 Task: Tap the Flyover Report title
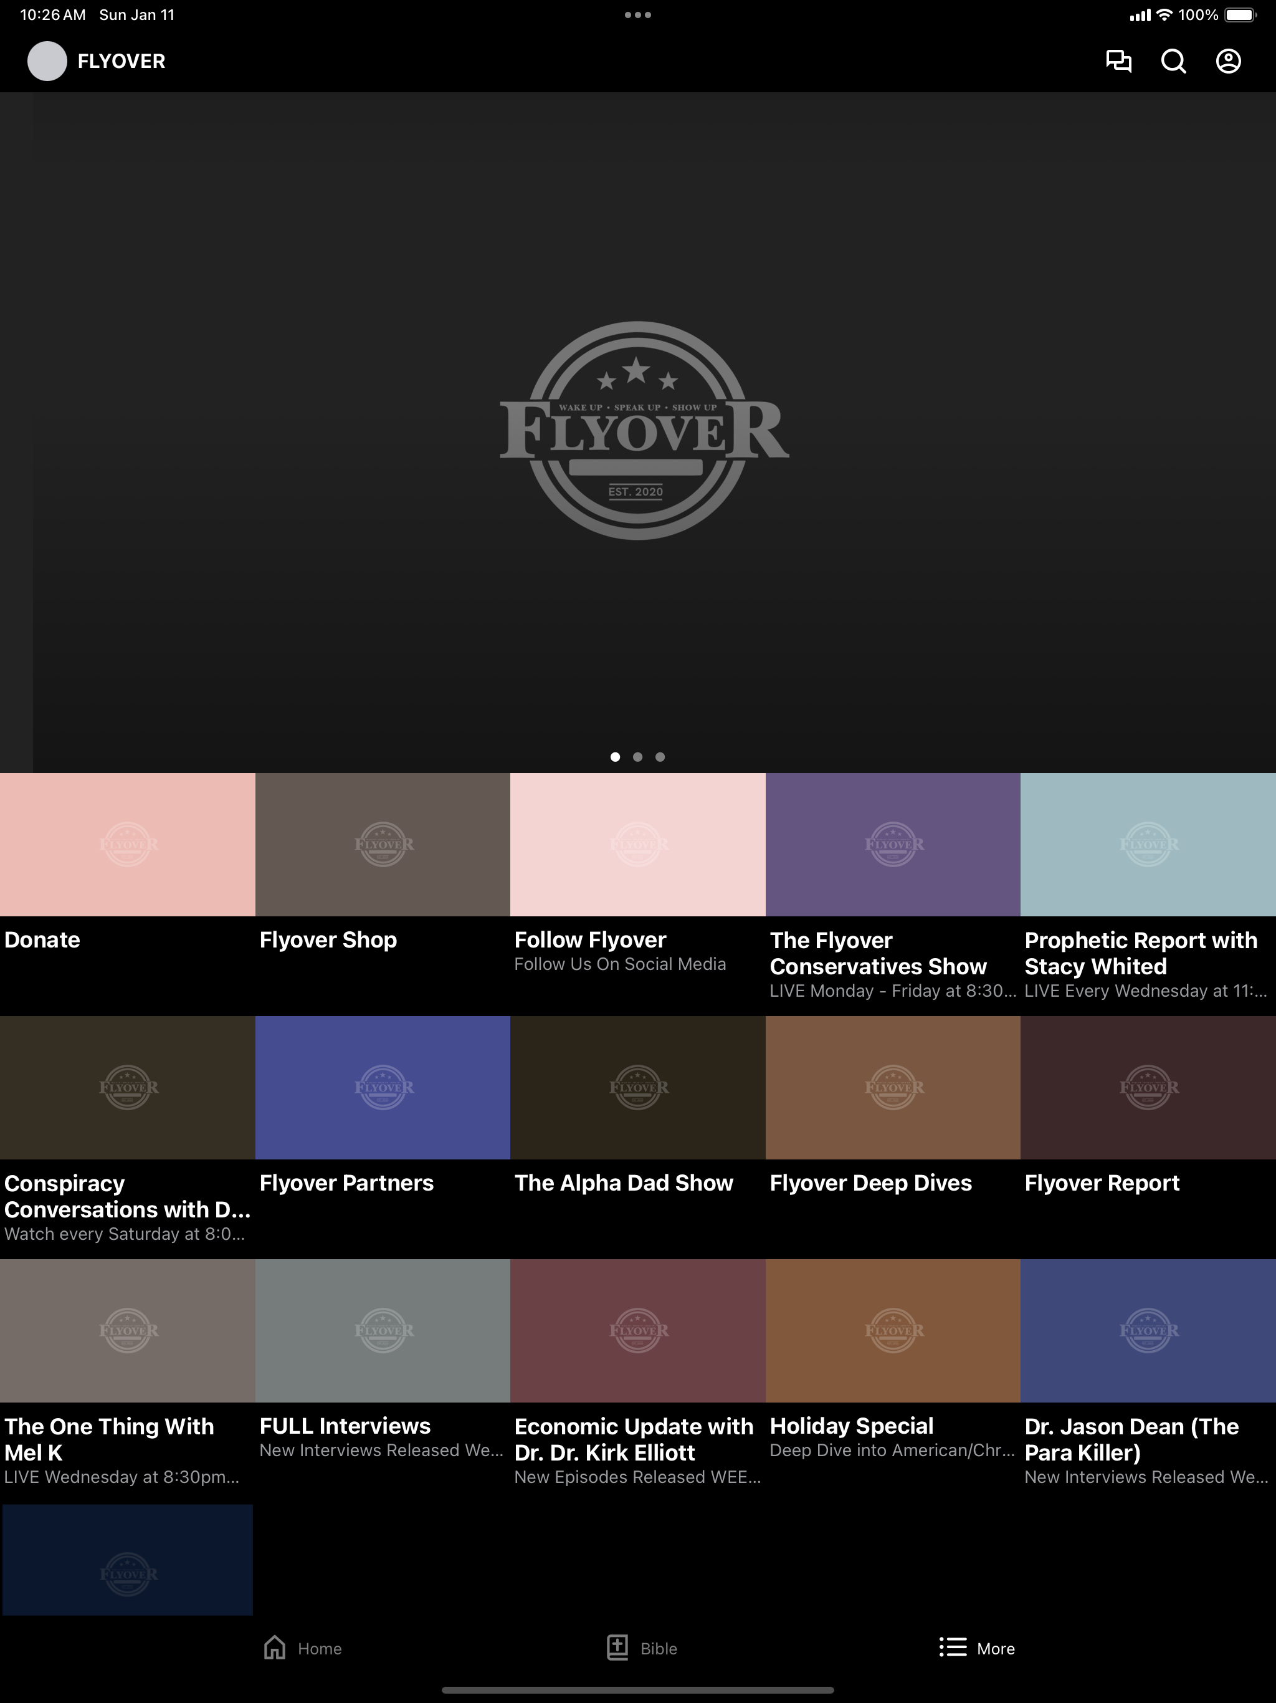click(x=1102, y=1183)
